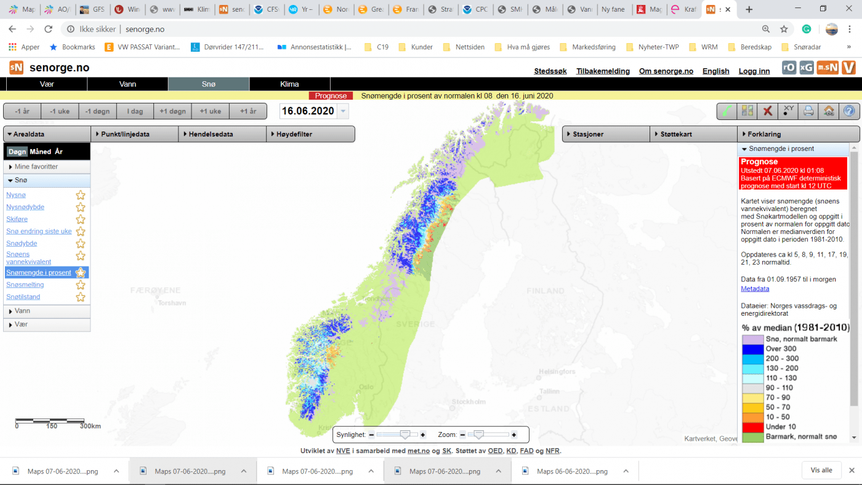Open the xG service icon
862x485 pixels.
click(x=806, y=68)
